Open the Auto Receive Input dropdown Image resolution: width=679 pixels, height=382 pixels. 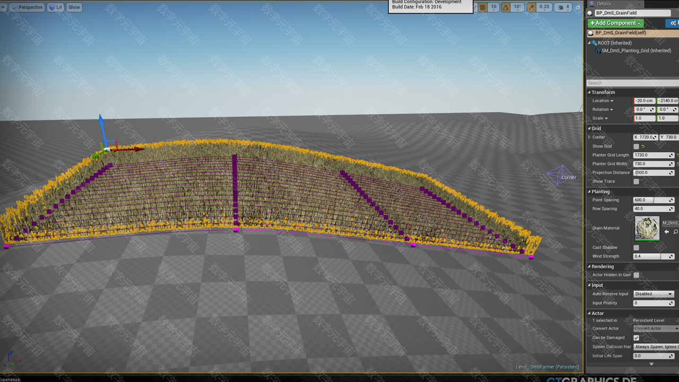coord(653,294)
